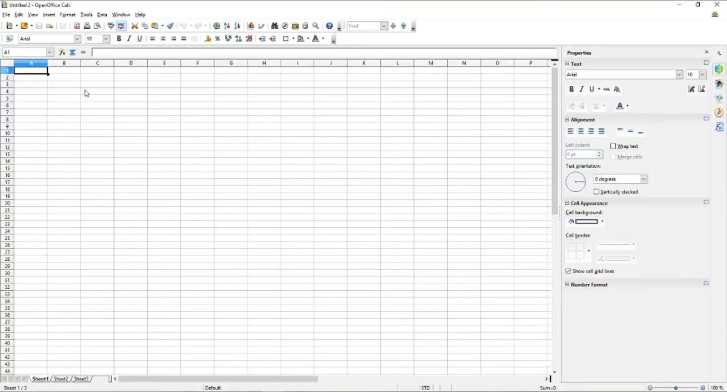
Task: Toggle Bold in the sidebar Text panel
Action: pos(571,89)
